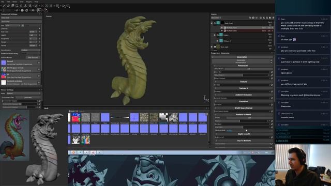Open the Normal mixing dropdown
This screenshot has height=186, width=331.
(x=31, y=50)
